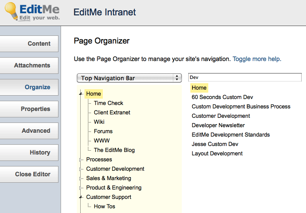Click the Close Editor button
The height and width of the screenshot is (213, 306).
(x=29, y=174)
